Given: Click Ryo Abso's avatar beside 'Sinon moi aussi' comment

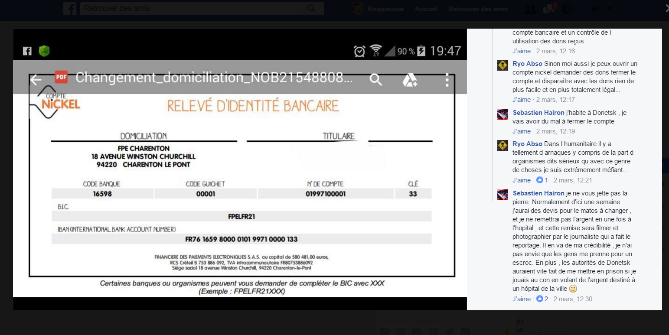Looking at the screenshot, I should point(503,65).
